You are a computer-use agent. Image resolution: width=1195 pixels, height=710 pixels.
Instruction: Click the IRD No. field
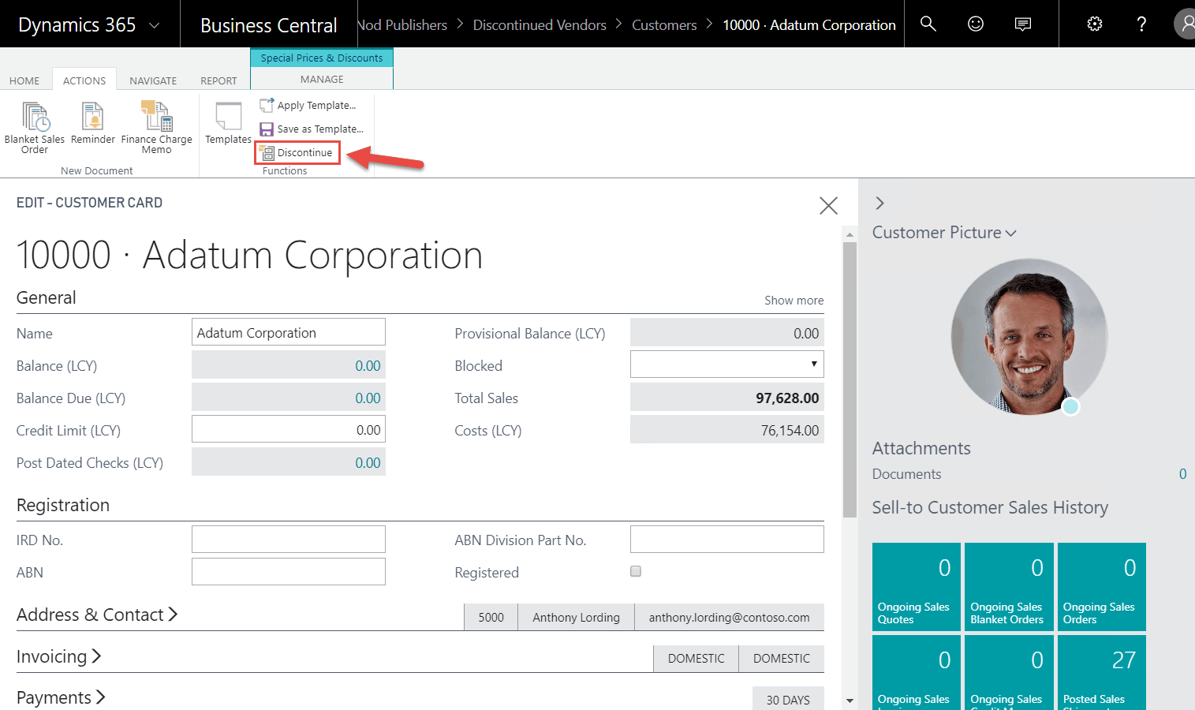tap(288, 540)
